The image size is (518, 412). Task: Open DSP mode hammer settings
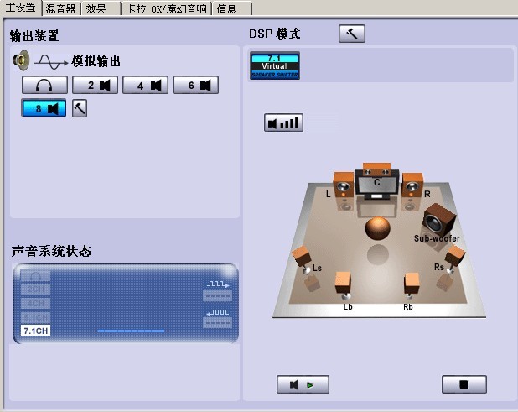click(x=351, y=34)
